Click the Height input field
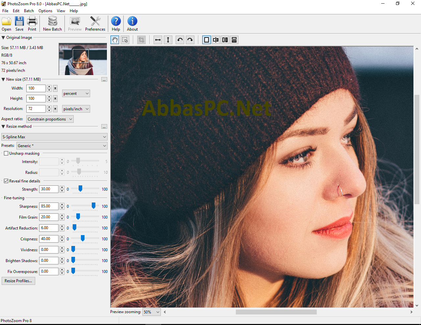 point(36,98)
